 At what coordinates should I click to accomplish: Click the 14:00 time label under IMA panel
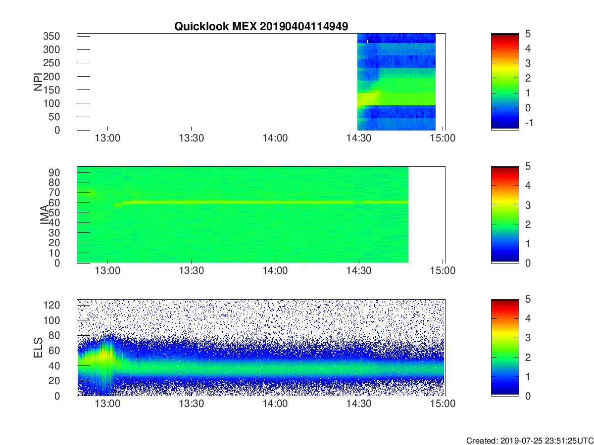click(275, 271)
